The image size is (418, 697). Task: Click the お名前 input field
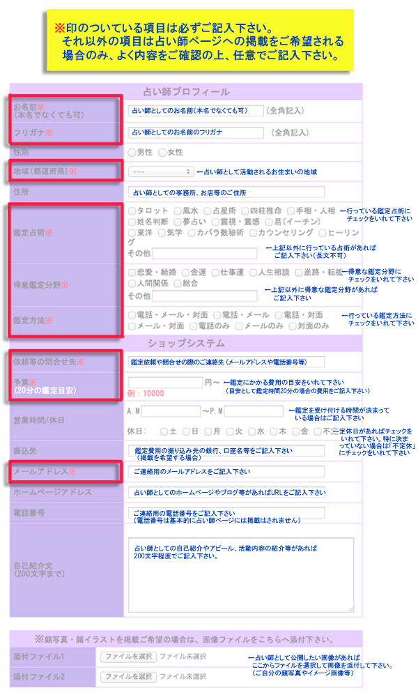pos(196,111)
